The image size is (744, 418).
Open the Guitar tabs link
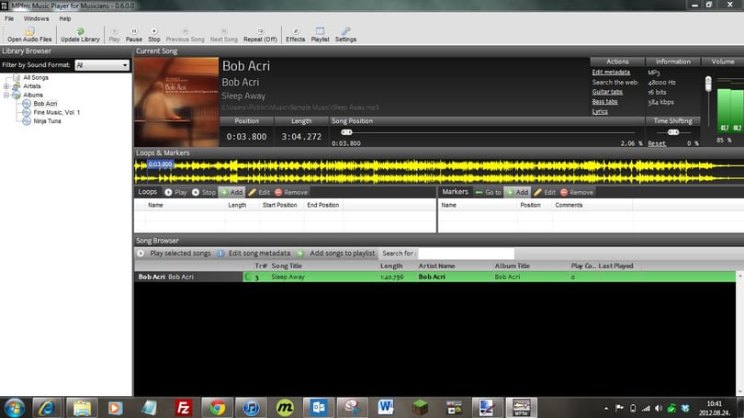(x=607, y=92)
